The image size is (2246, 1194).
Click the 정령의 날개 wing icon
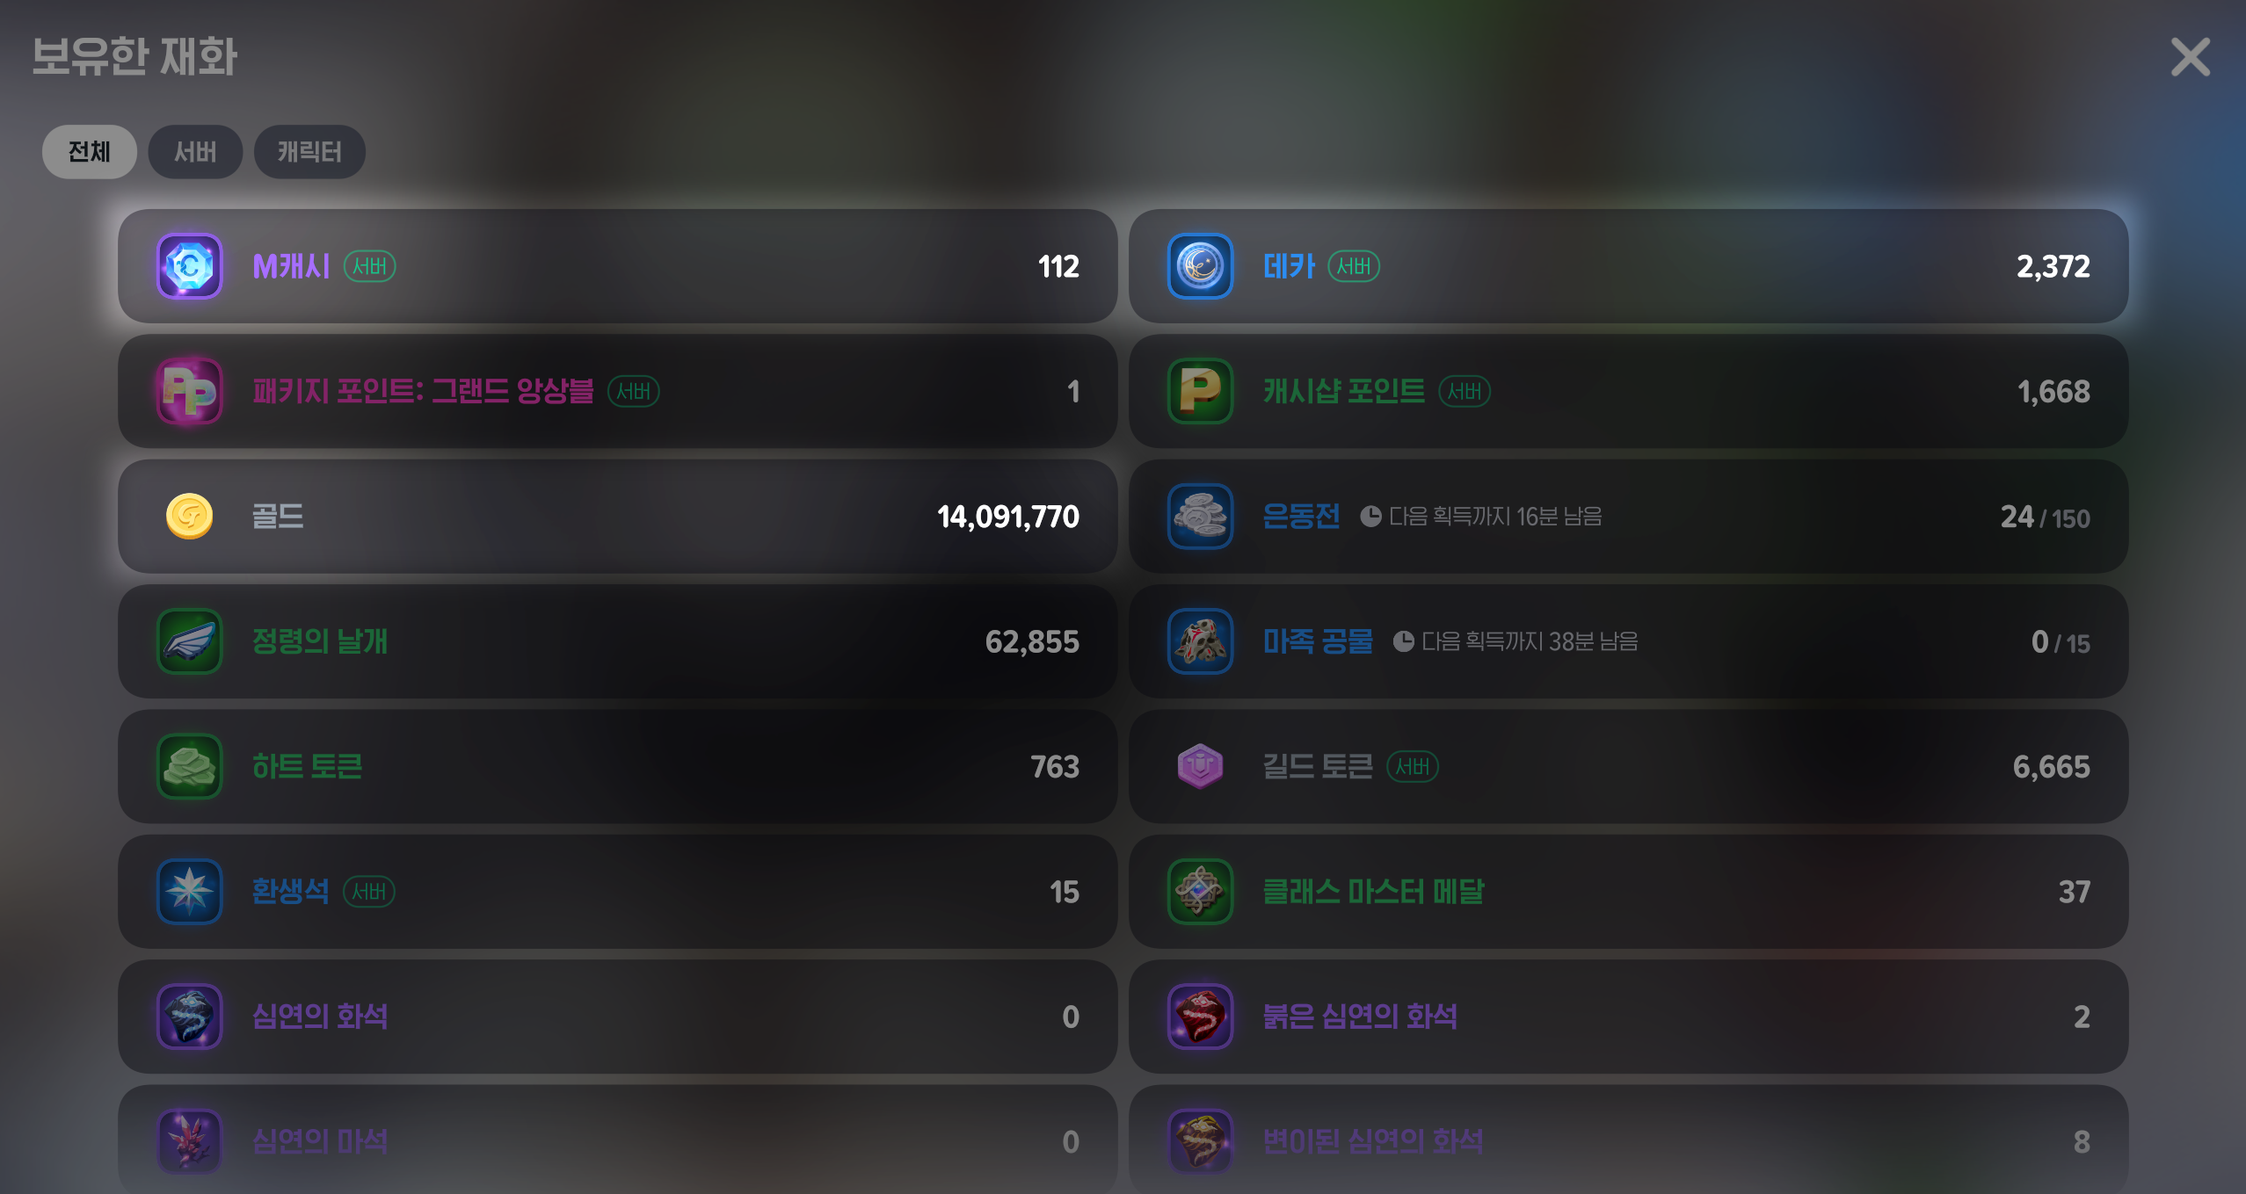(190, 641)
